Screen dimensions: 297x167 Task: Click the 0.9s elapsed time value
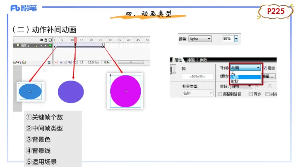click(x=107, y=62)
